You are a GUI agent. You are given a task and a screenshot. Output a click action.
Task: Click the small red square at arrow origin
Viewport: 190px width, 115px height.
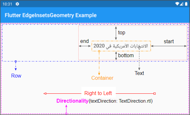pos(154,93)
